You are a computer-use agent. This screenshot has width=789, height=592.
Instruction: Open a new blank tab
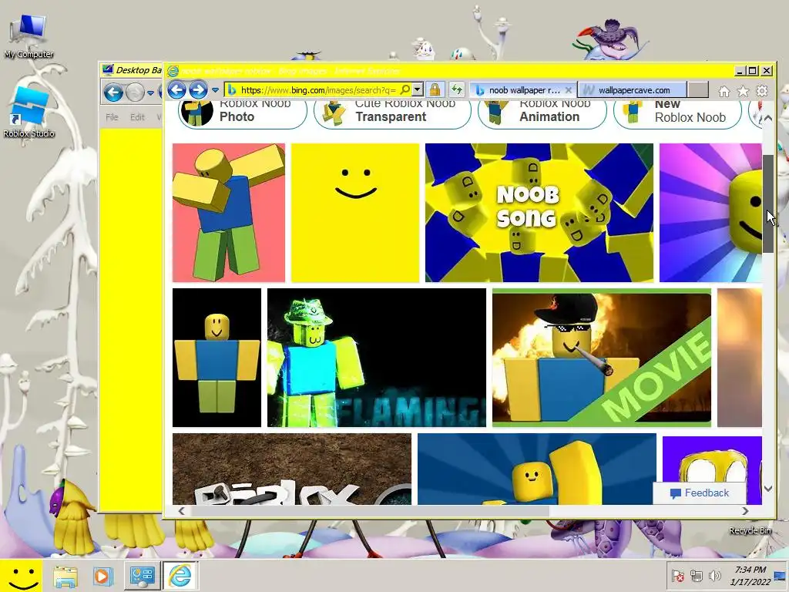[697, 90]
